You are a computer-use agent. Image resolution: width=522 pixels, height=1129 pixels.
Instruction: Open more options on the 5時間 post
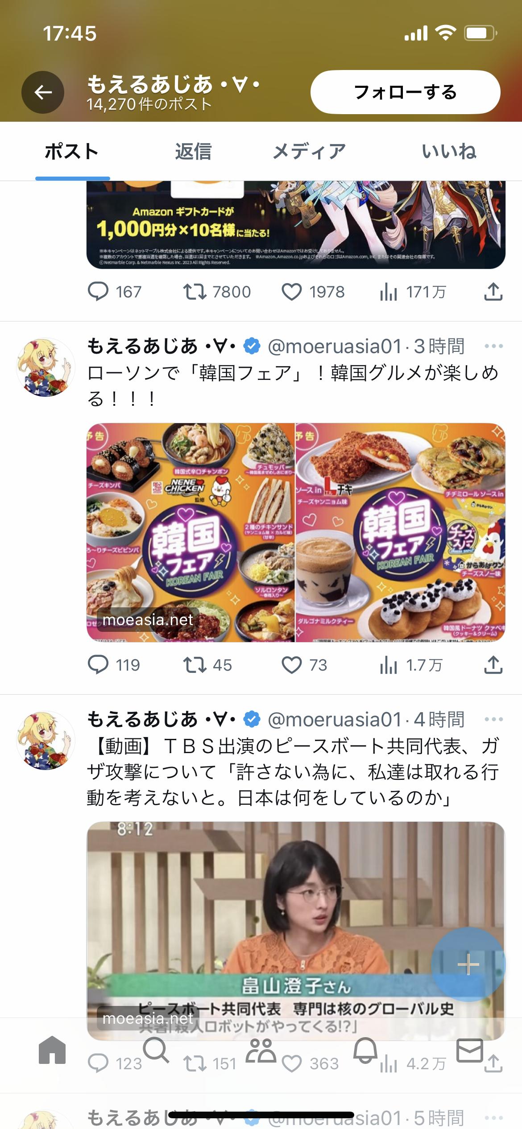[x=493, y=1118]
